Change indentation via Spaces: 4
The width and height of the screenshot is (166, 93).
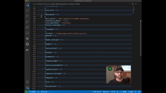[x=106, y=92]
